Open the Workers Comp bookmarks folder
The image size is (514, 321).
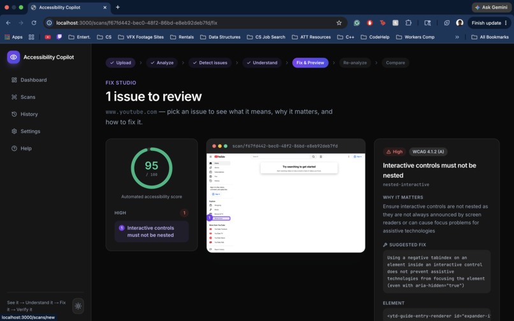tap(415, 37)
